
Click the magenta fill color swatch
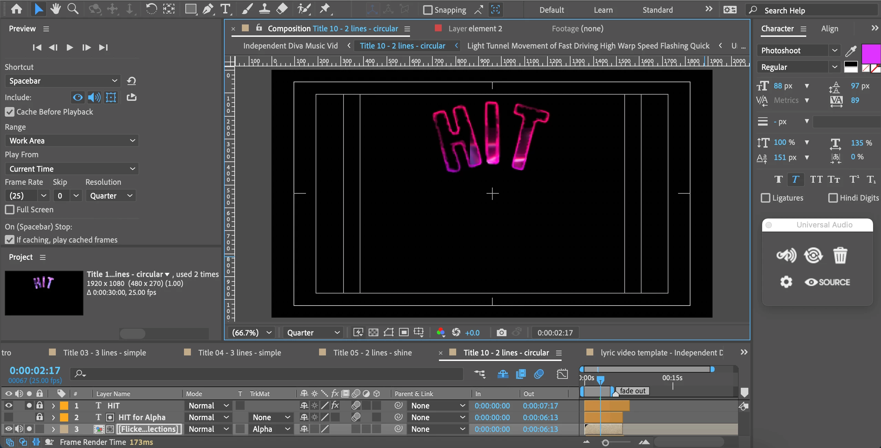[871, 54]
